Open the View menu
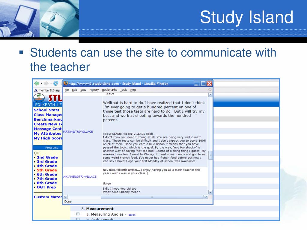Viewport: 307px width, 230px height. click(x=83, y=90)
